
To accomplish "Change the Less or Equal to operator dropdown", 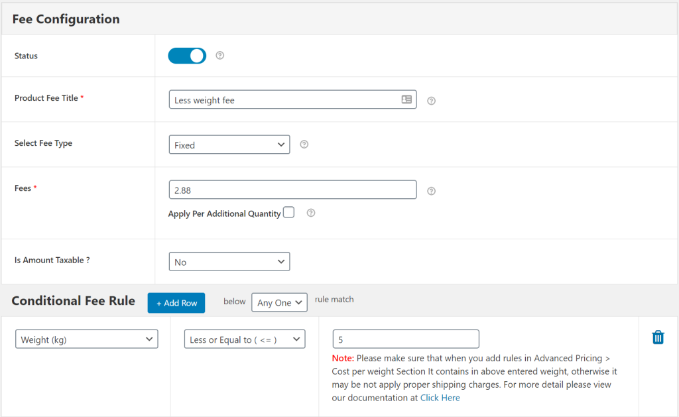I will tap(244, 339).
